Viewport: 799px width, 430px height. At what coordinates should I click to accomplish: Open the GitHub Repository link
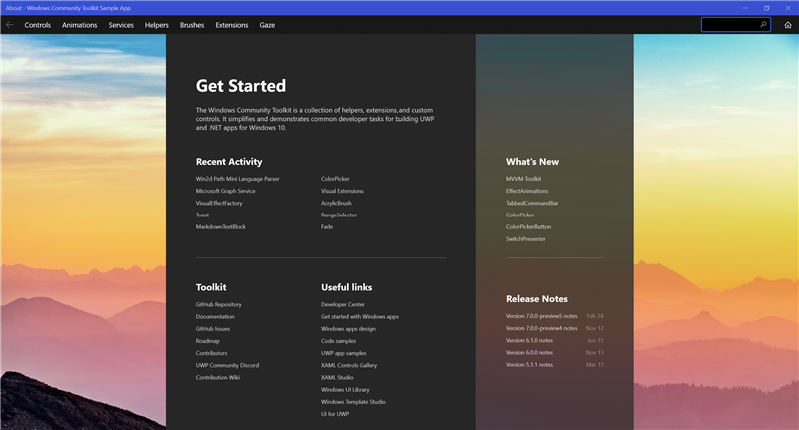tap(218, 304)
